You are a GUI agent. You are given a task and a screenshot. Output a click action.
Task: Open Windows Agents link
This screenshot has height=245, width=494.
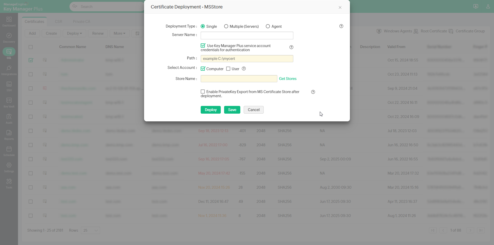coord(394,31)
